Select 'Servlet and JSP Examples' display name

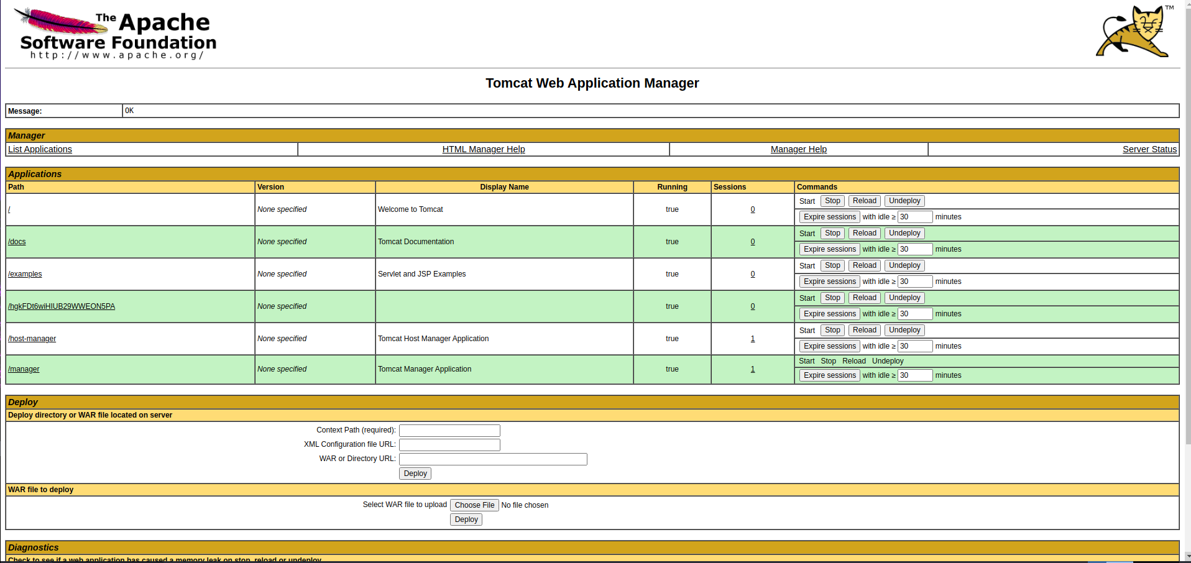[421, 274]
